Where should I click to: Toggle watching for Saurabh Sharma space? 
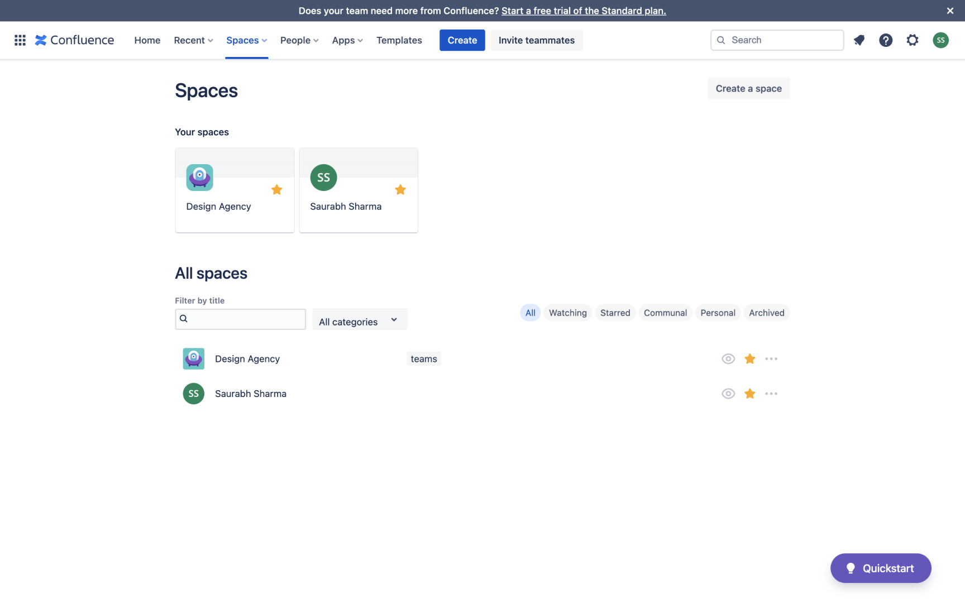[728, 394]
